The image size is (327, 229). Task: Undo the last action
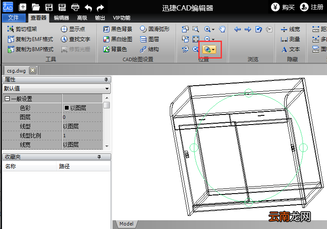(88, 8)
